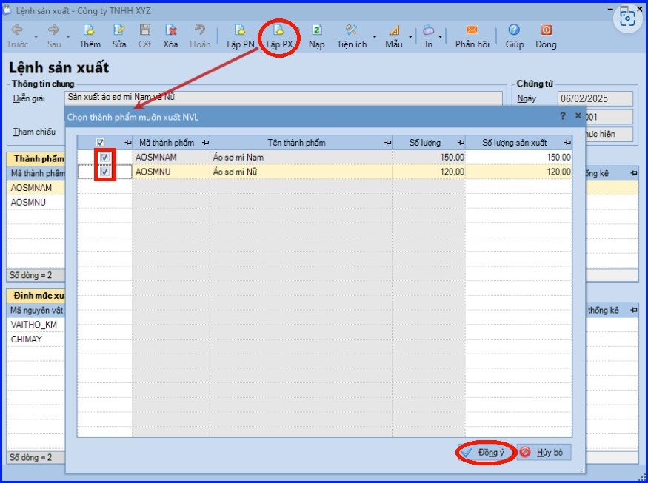Sort by Mã thành phẩm column header
The width and height of the screenshot is (648, 483).
[166, 143]
